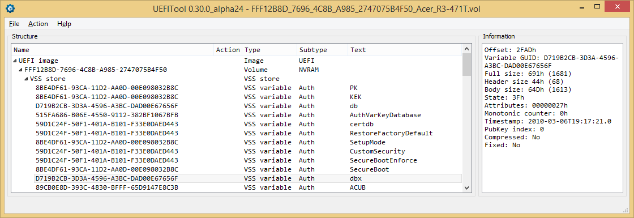Open the Action menu
634x218 pixels.
click(38, 24)
